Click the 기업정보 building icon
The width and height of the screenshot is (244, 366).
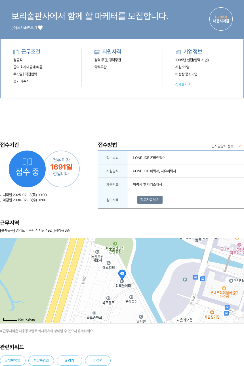[178, 52]
